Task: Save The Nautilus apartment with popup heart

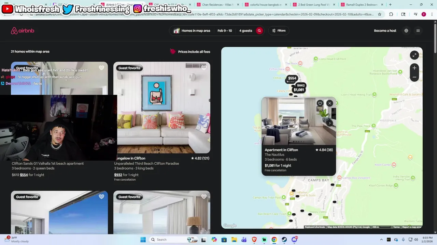Action: tap(320, 103)
